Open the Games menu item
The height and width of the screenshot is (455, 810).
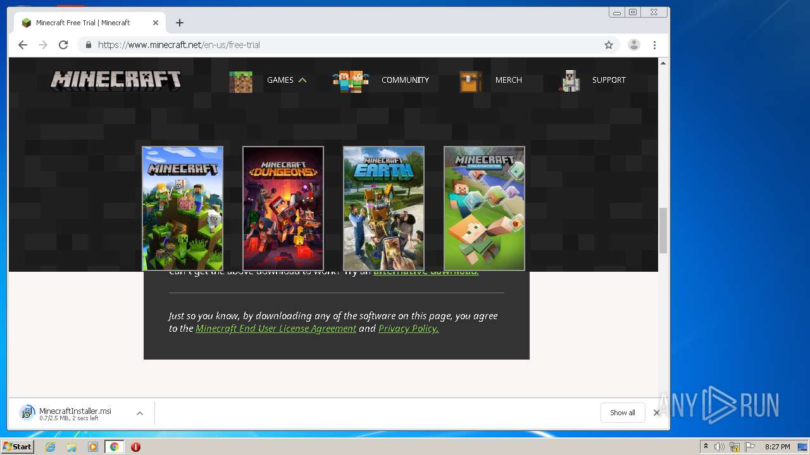pyautogui.click(x=280, y=80)
